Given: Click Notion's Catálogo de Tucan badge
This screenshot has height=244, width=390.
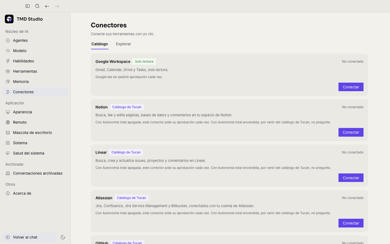Looking at the screenshot, I should tap(127, 107).
